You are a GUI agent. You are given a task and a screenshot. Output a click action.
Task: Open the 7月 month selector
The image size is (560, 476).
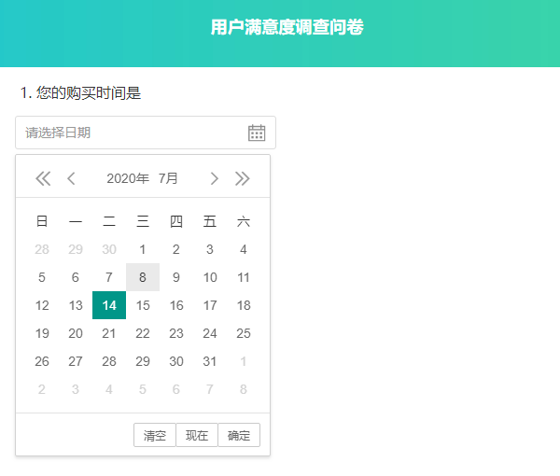[168, 178]
